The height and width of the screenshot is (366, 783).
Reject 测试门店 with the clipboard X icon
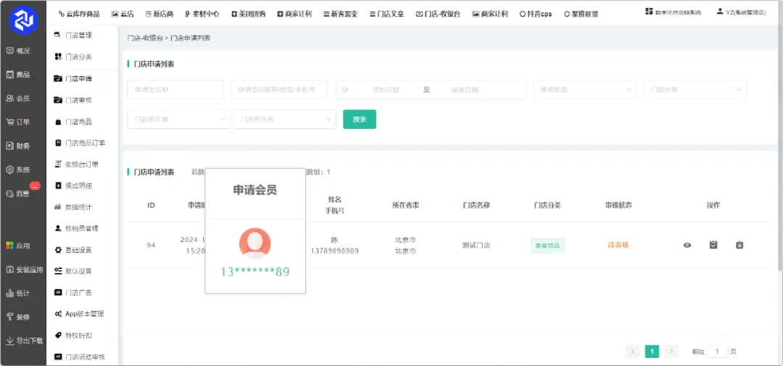tap(739, 245)
